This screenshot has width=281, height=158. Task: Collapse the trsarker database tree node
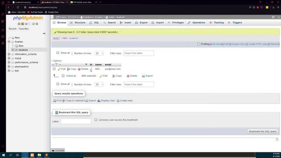tap(9, 42)
